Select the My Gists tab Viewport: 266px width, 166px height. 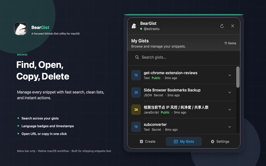(x=184, y=141)
